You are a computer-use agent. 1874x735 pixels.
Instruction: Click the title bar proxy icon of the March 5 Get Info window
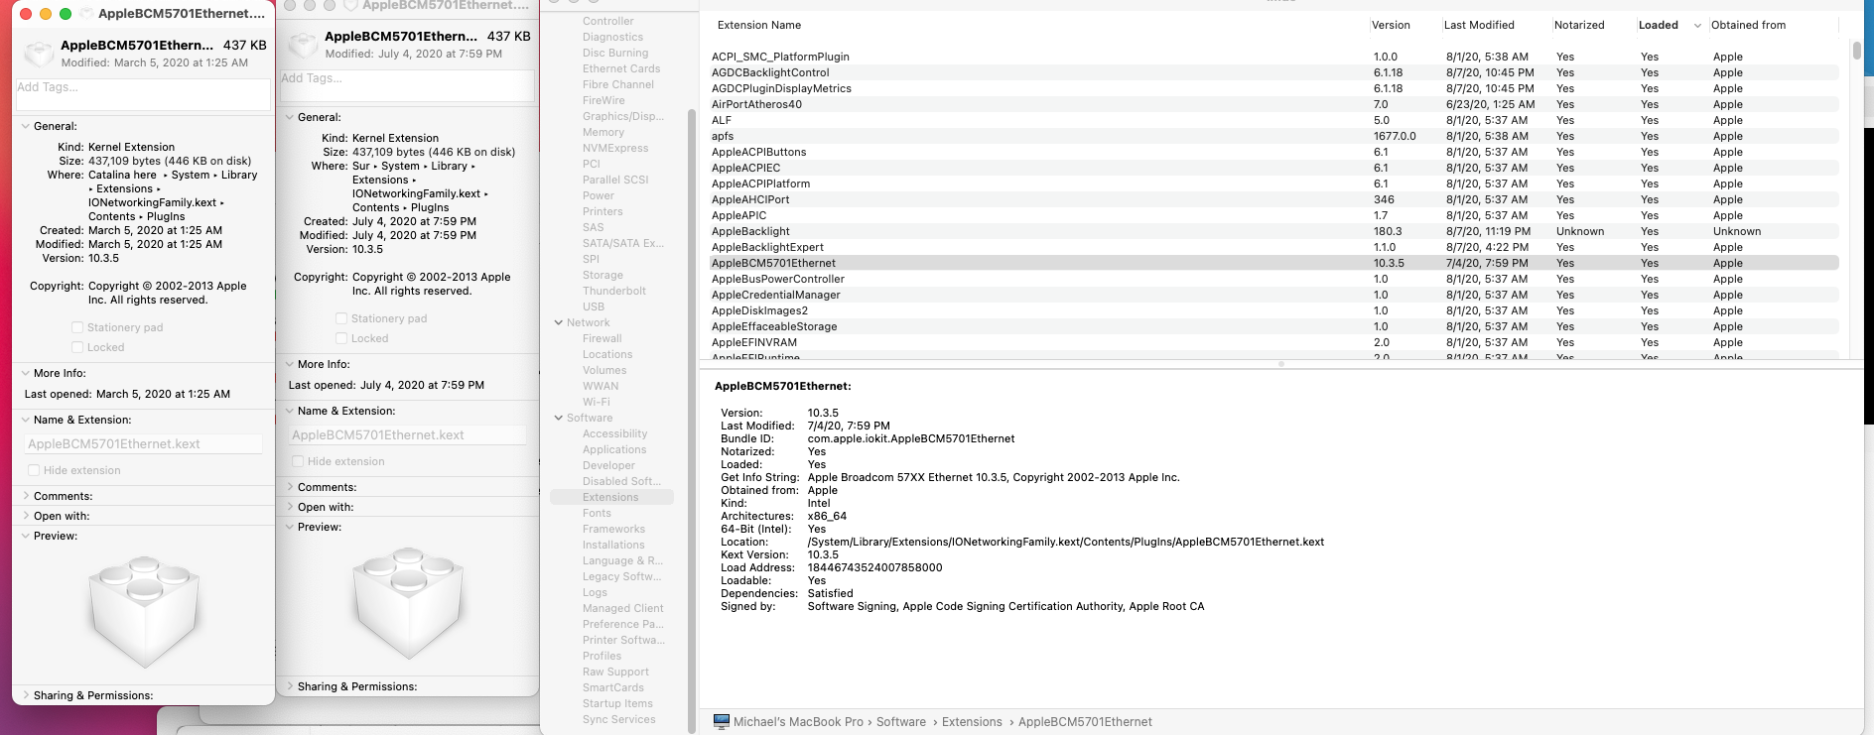click(x=86, y=14)
